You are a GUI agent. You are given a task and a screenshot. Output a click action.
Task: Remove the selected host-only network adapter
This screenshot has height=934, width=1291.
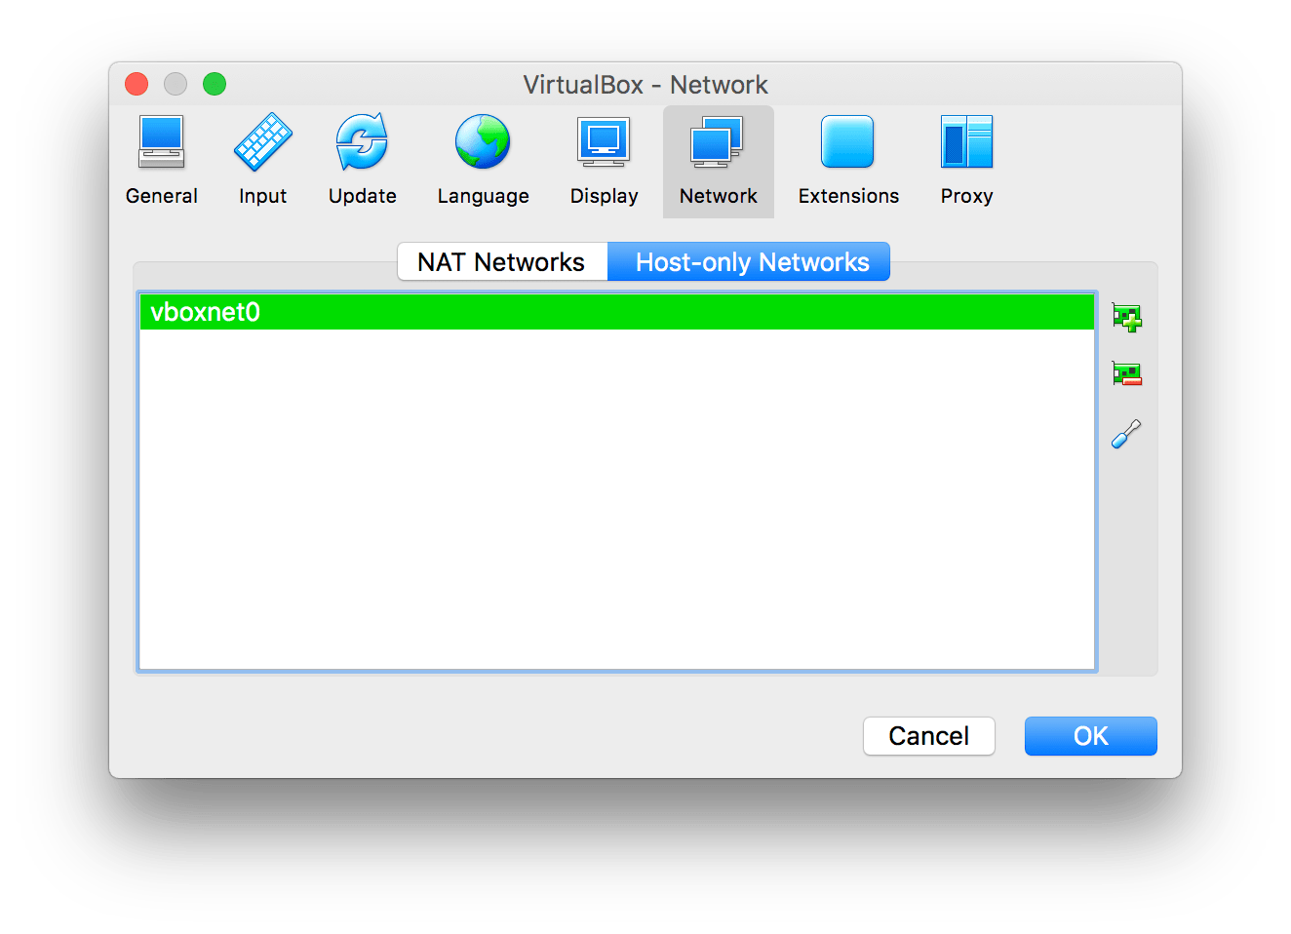[x=1126, y=373]
